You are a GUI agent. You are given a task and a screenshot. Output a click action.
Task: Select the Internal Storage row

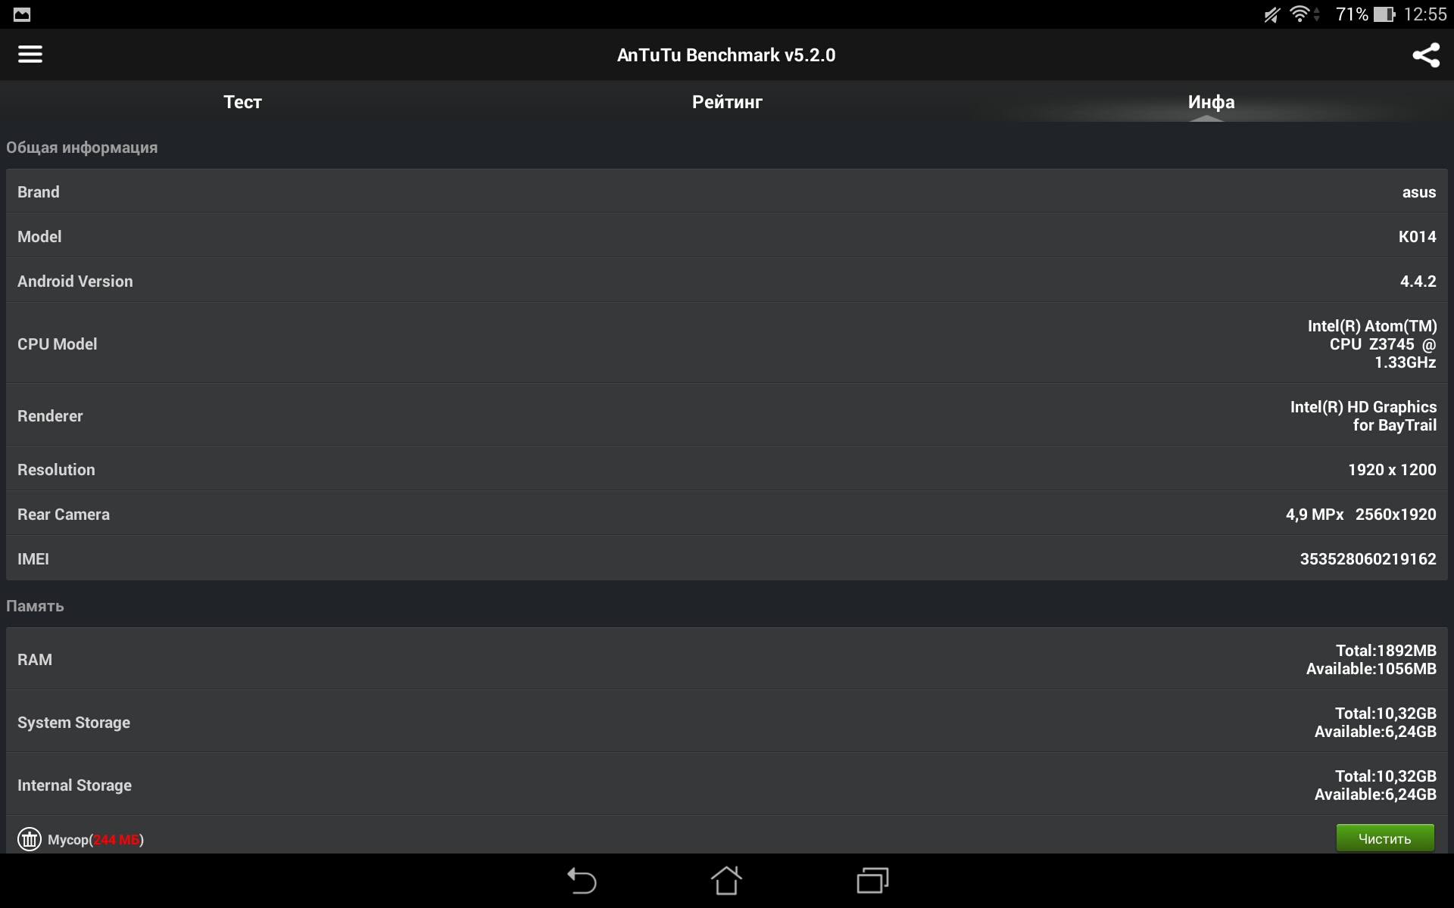coord(727,785)
